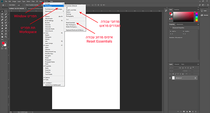The height and width of the screenshot is (113, 210).
Task: Select the Rectangular Marquee tool
Action: click(x=6, y=11)
